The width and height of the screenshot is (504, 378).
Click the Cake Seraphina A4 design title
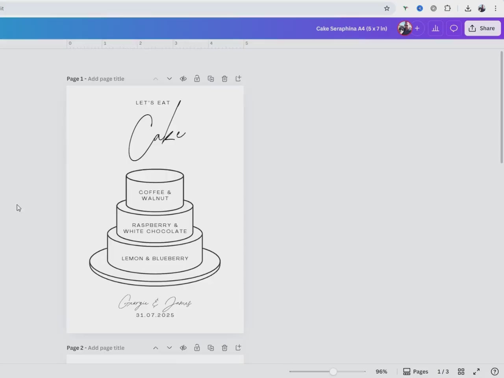click(x=352, y=28)
